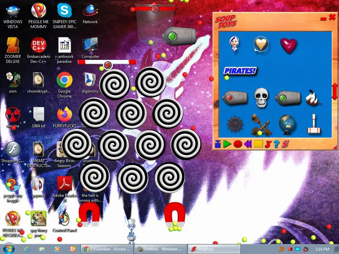339x254 pixels.
Task: Select the Network desktop icon
Action: (x=90, y=14)
